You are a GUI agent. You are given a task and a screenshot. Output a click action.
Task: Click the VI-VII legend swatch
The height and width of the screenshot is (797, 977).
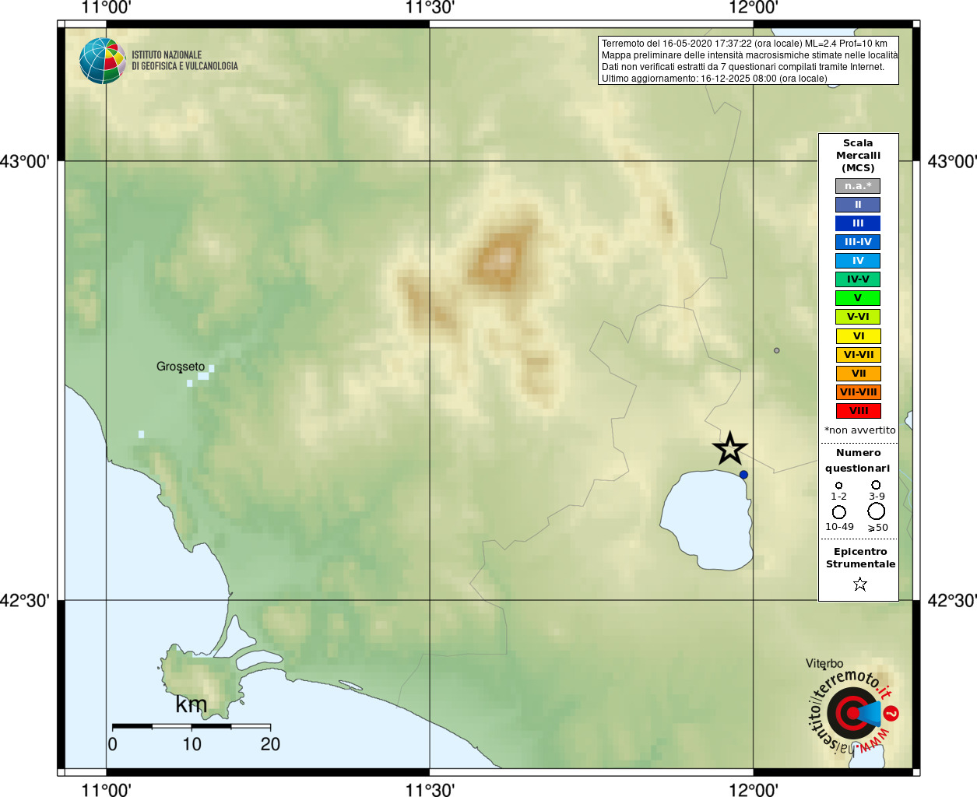(858, 355)
